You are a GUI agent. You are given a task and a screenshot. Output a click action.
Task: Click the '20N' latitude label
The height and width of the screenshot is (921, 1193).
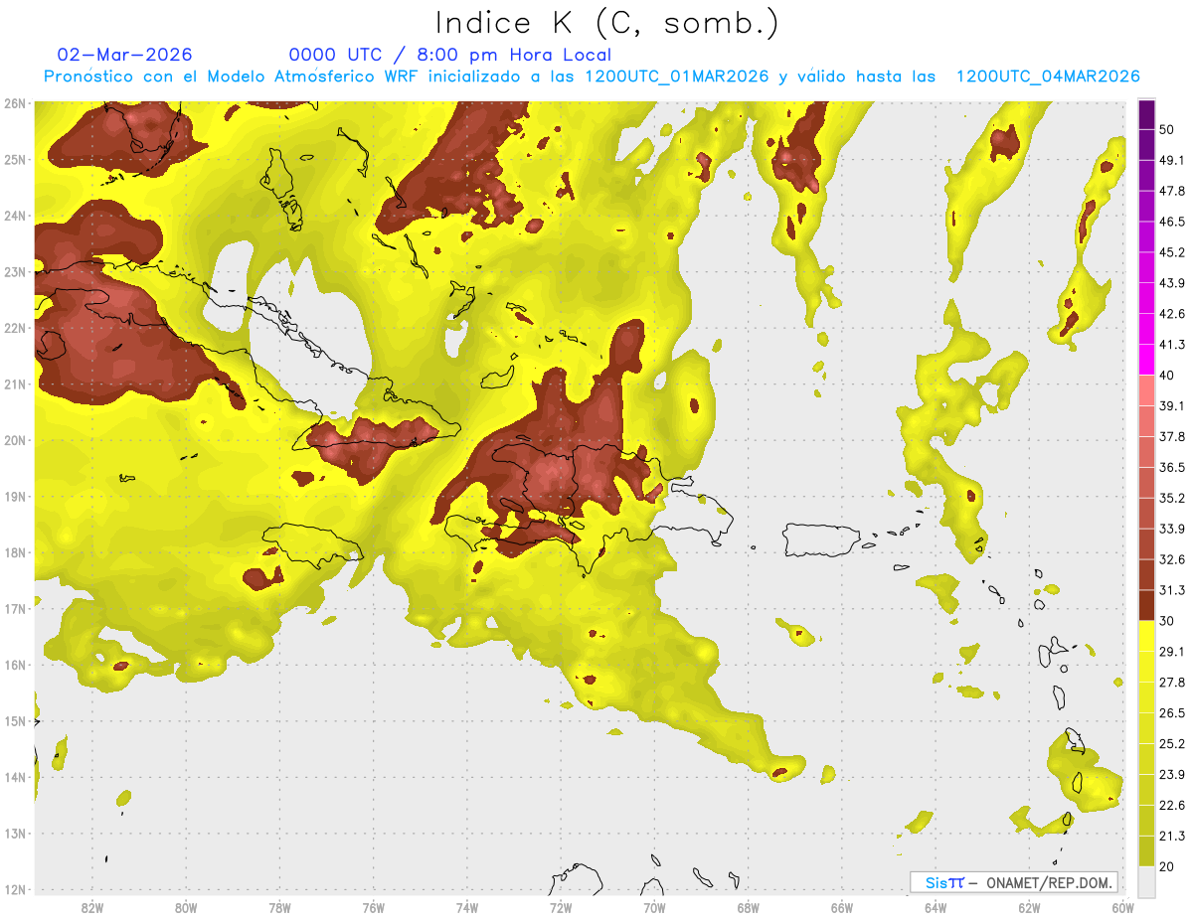(x=15, y=440)
